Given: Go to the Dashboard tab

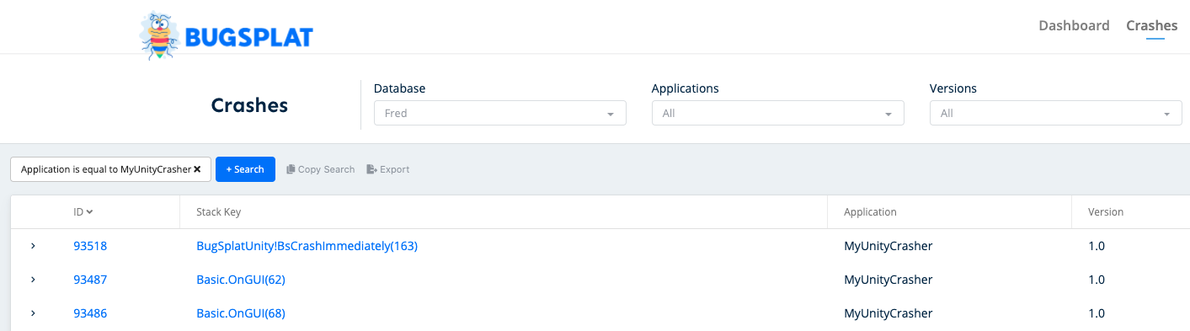Looking at the screenshot, I should coord(1074,25).
